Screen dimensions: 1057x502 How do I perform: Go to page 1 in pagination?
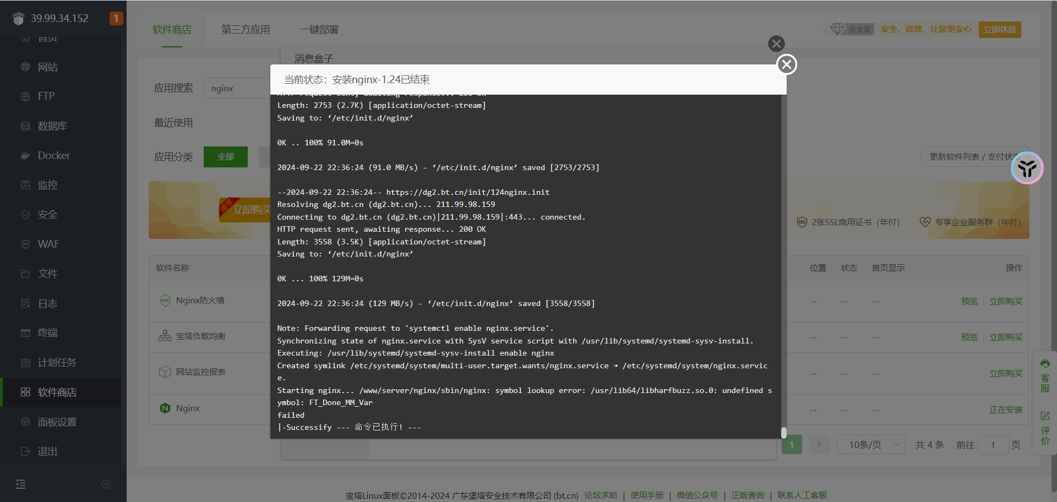coord(792,445)
